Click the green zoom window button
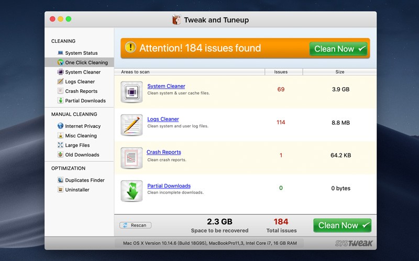Screen dimensions: 419x261 (x=69, y=19)
